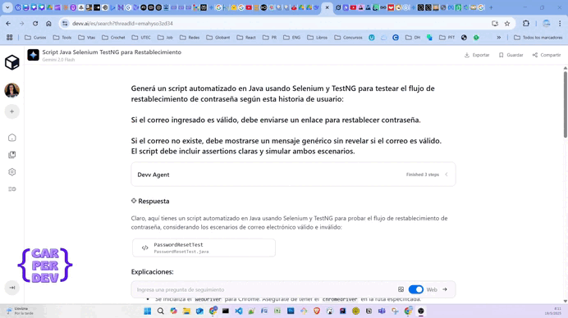This screenshot has width=568, height=318.
Task: Start a new thread with plus icon
Action: (12, 111)
